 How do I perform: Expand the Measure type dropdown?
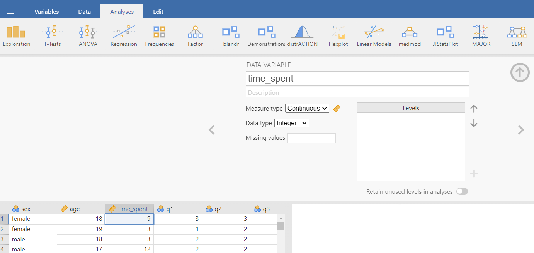[x=307, y=109]
